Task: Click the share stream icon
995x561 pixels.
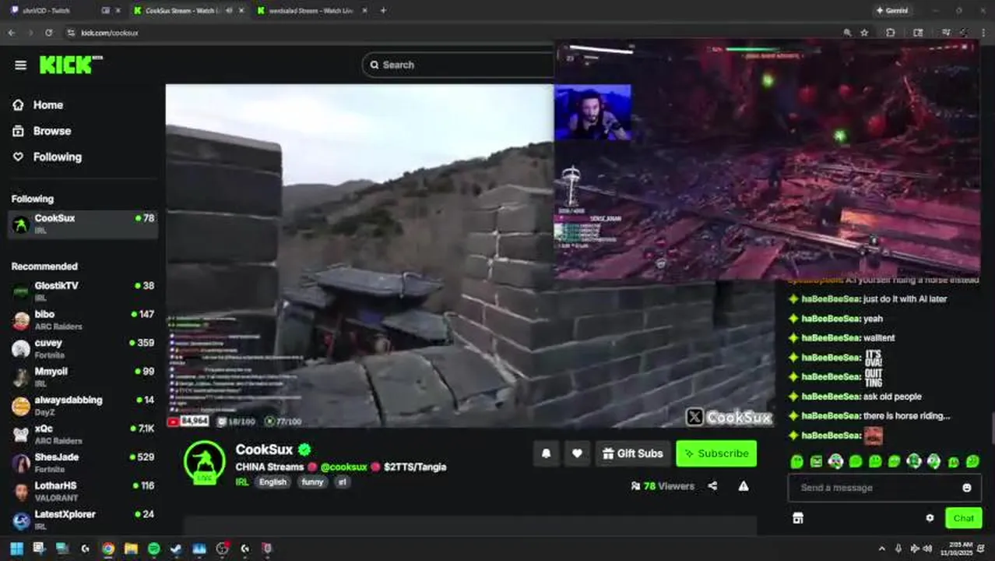Action: [x=712, y=486]
